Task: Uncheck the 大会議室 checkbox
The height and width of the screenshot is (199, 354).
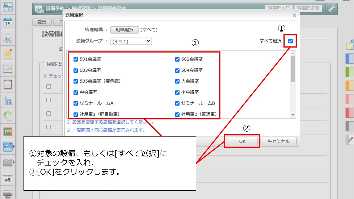Action: (x=177, y=82)
